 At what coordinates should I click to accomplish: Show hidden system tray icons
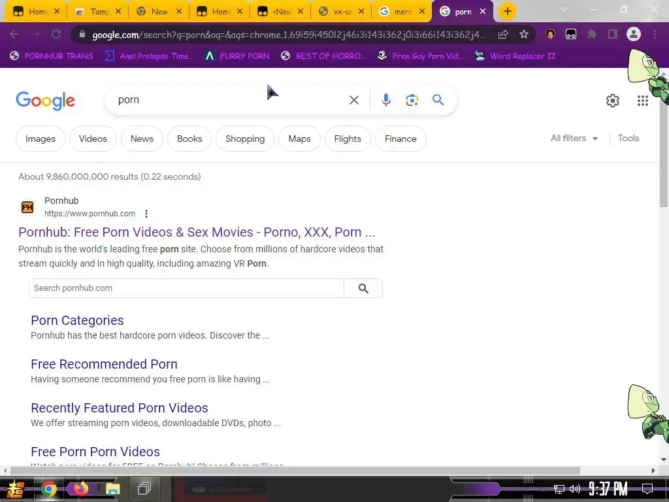(543, 489)
